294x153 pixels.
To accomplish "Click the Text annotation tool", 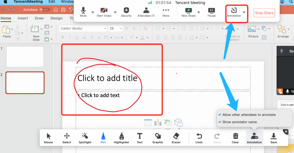I will (140, 138).
